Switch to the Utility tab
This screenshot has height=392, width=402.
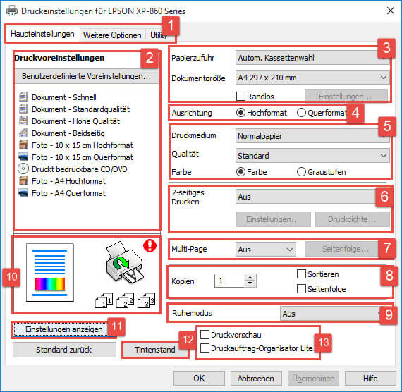(x=159, y=35)
